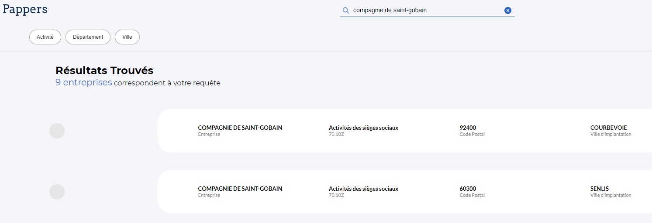
Task: Select the postal code 92400
Action: (468, 128)
